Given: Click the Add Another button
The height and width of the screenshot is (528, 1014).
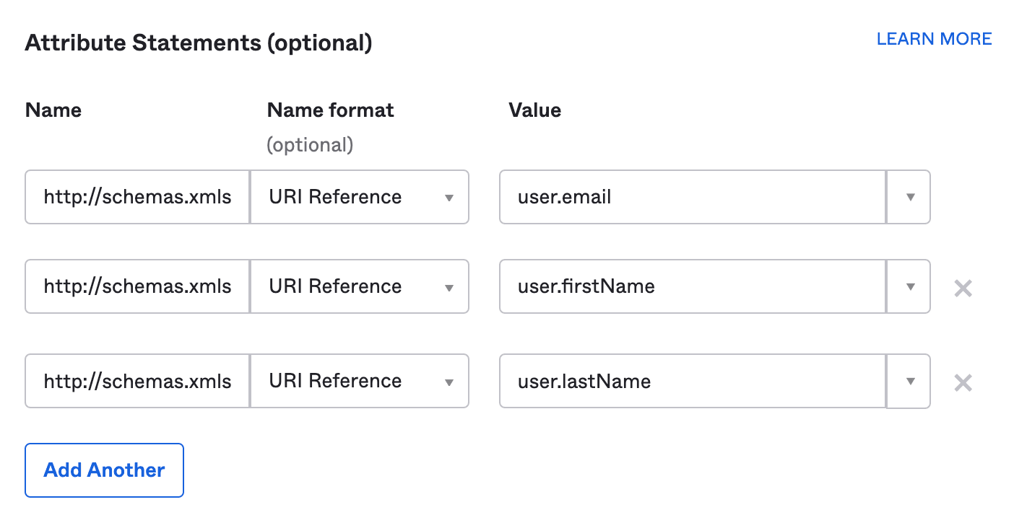Looking at the screenshot, I should (104, 470).
